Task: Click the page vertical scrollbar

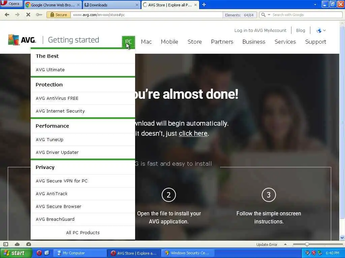Action: [342, 122]
